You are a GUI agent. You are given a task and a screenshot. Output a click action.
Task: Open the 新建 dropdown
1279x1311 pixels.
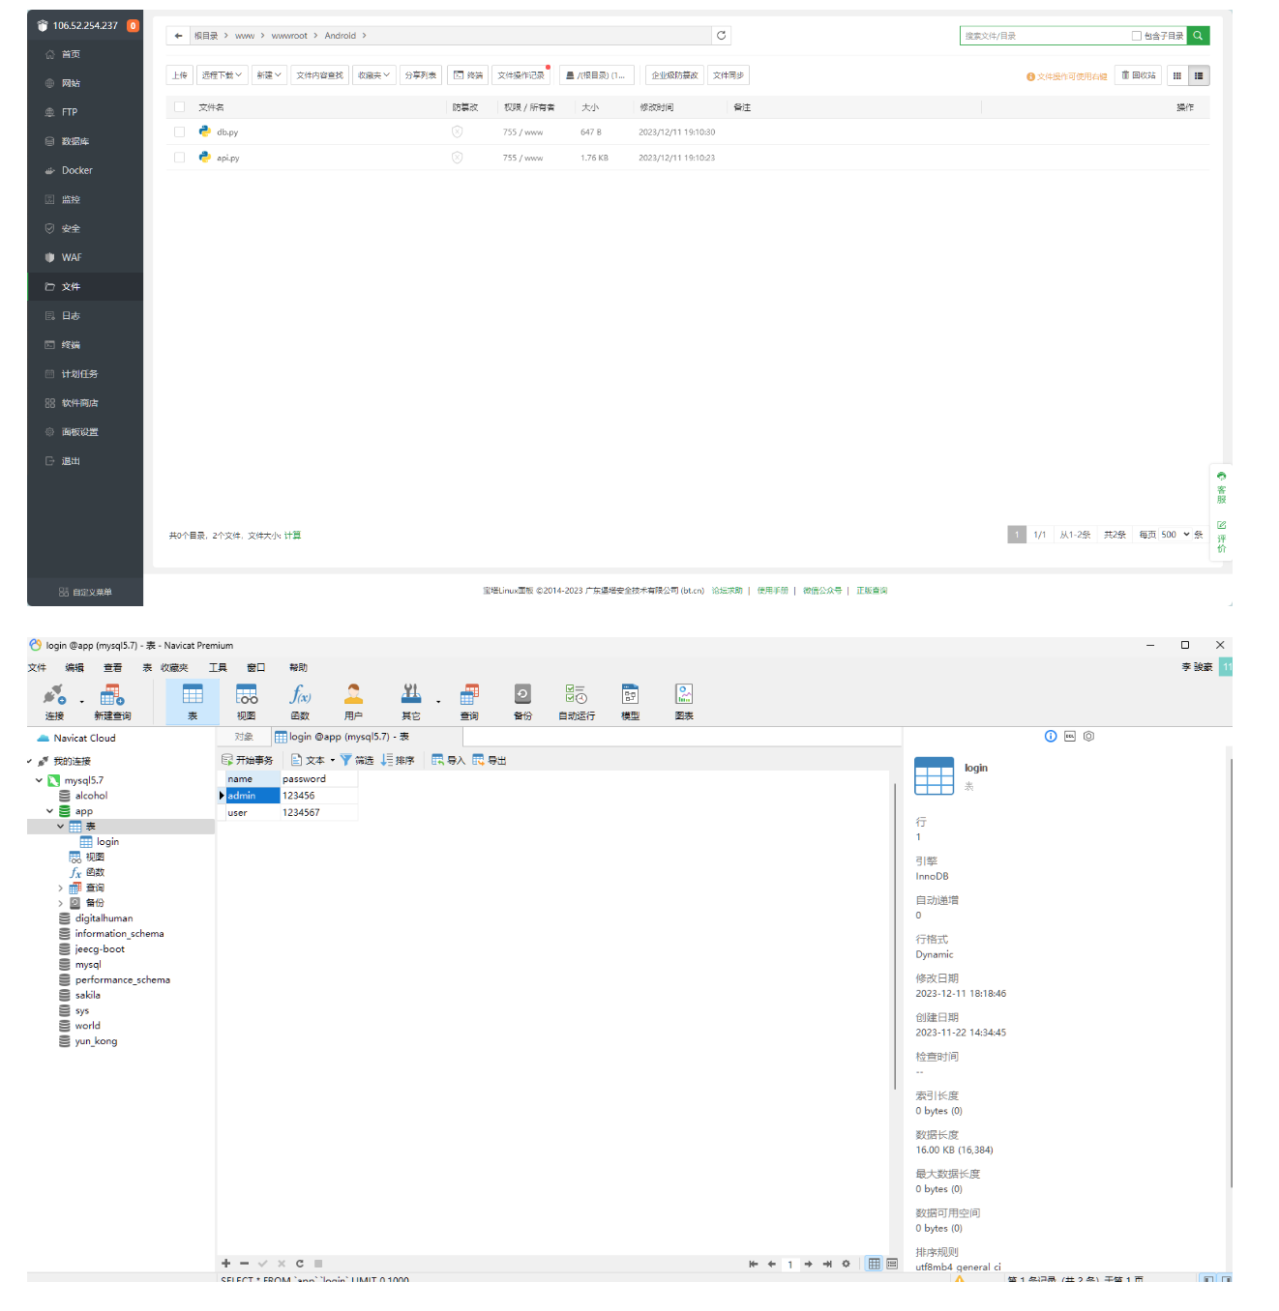(269, 75)
